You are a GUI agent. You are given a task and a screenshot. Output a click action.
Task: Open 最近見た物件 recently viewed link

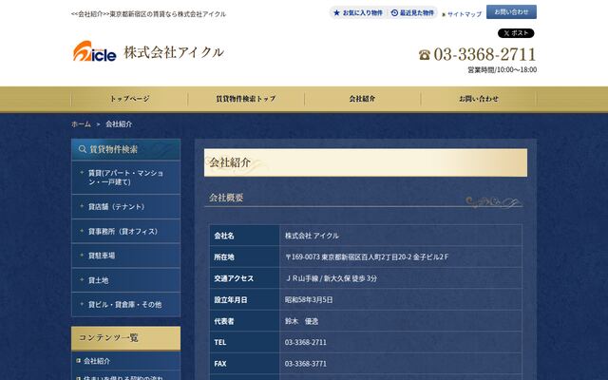pos(412,13)
